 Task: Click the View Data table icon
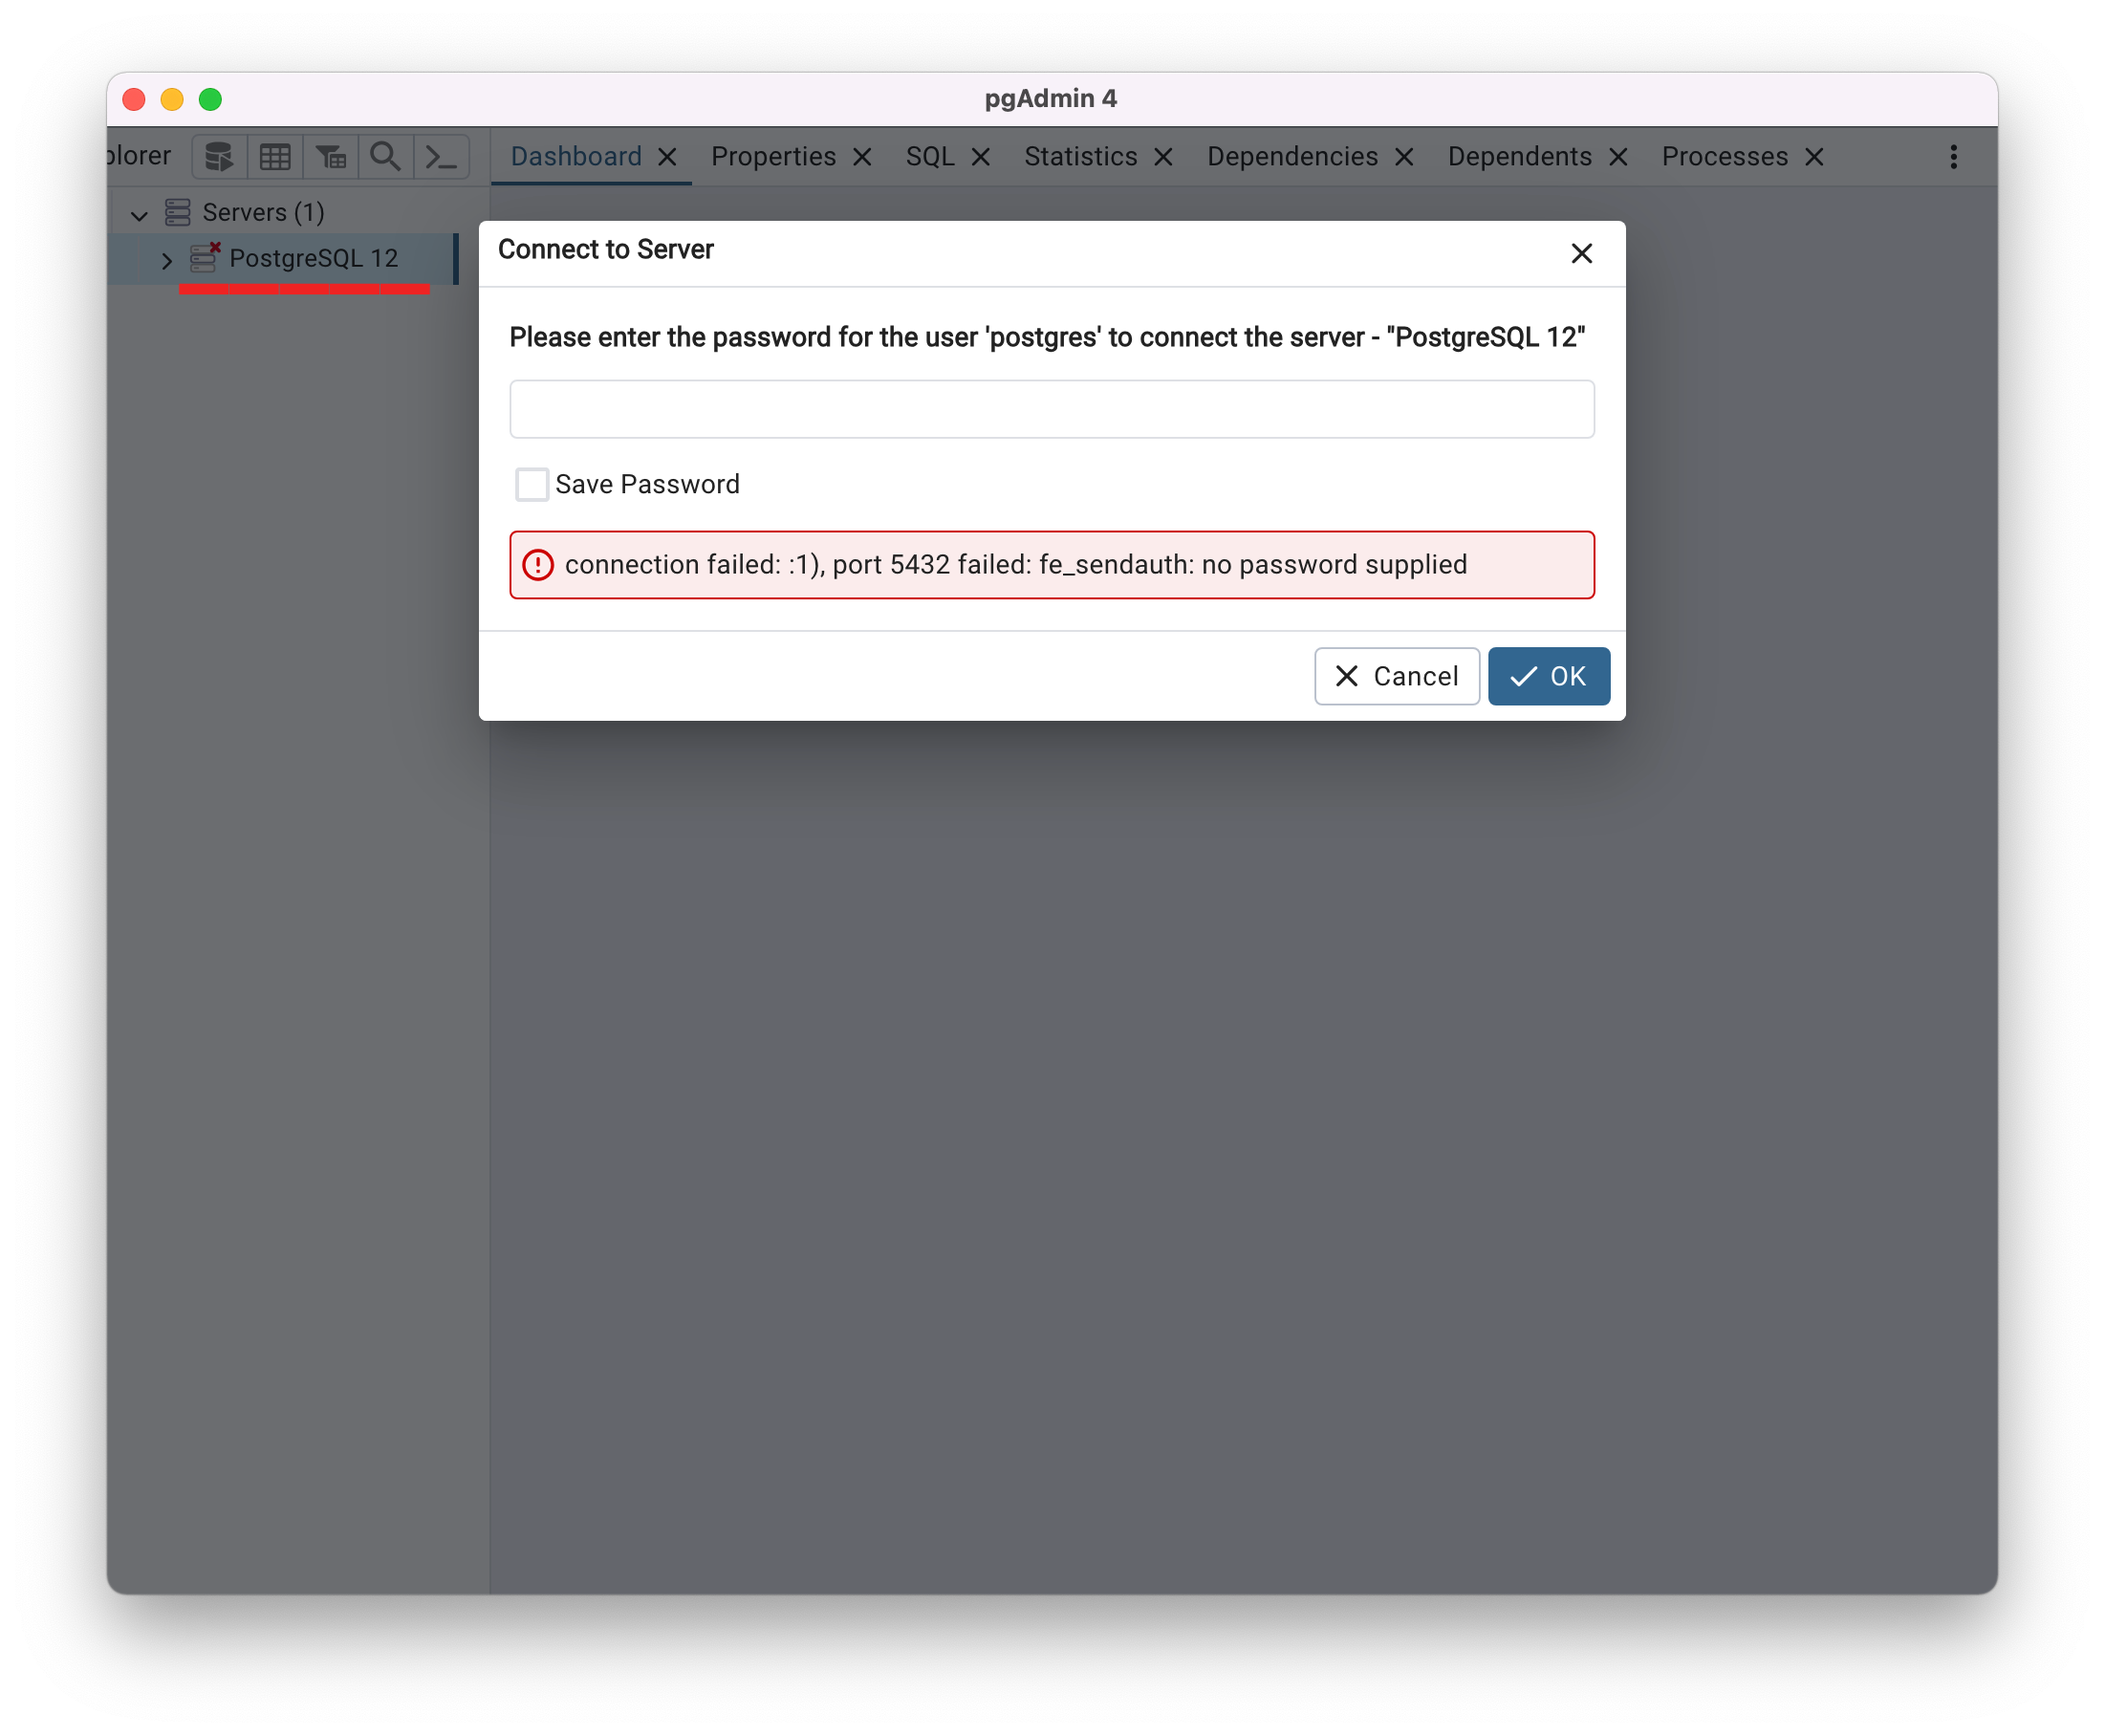click(275, 157)
